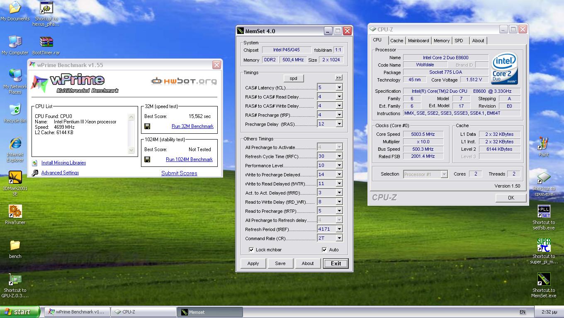Open the Install Missing Libraries link

63,163
